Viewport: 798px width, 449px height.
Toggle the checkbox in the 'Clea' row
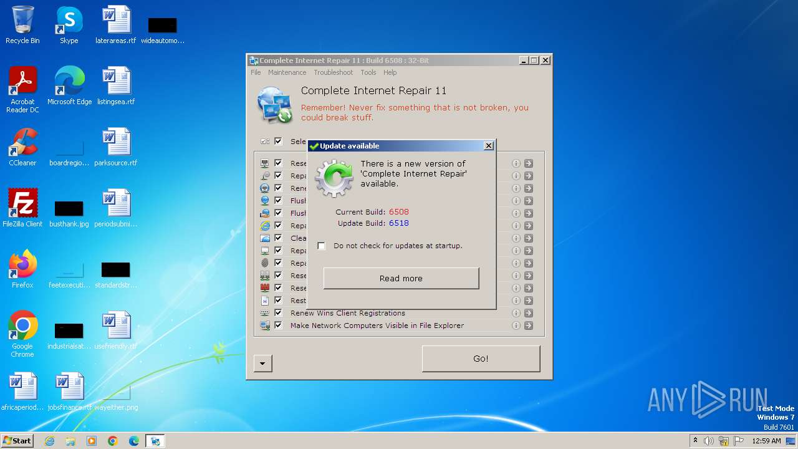[x=278, y=238]
